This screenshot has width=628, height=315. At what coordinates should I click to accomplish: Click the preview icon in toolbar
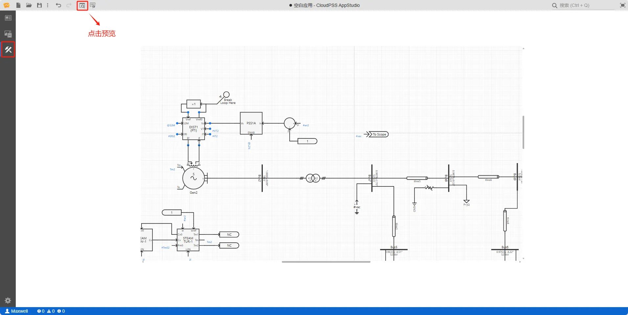[82, 6]
